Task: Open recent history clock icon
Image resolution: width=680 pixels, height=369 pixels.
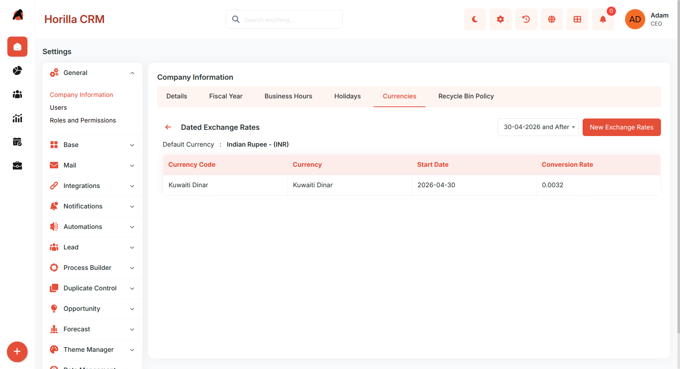Action: tap(526, 19)
